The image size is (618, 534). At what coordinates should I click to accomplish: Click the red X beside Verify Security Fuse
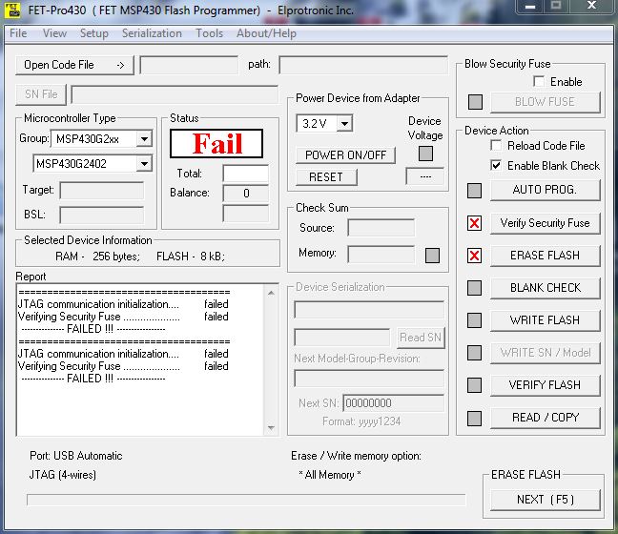click(x=475, y=223)
